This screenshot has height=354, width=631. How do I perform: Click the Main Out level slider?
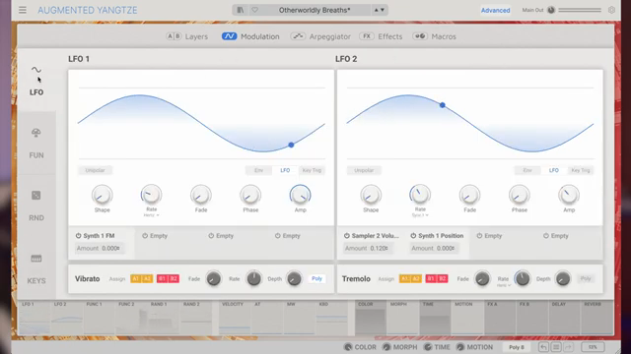580,10
